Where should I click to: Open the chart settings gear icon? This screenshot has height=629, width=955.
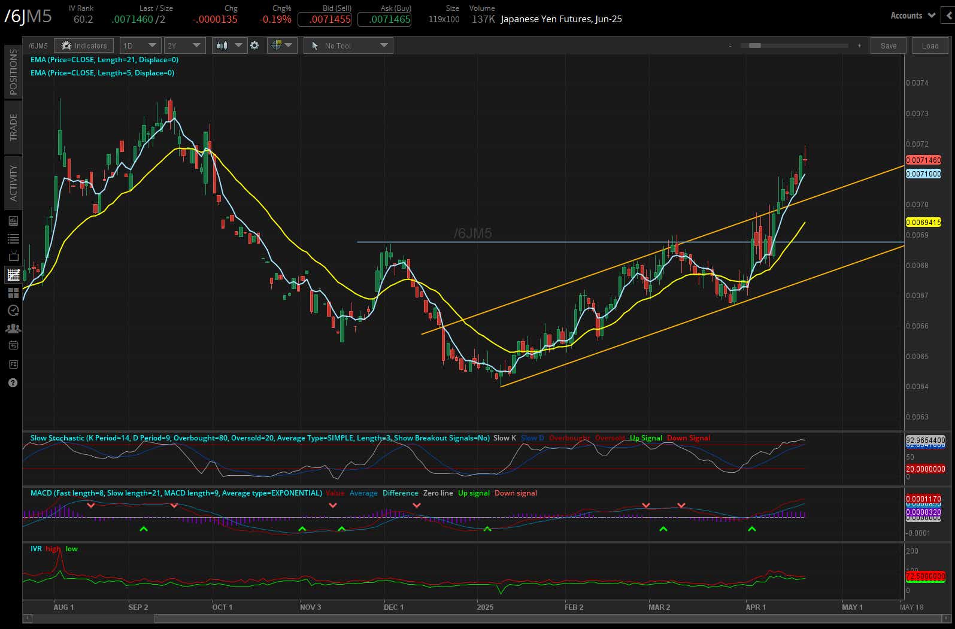click(254, 45)
